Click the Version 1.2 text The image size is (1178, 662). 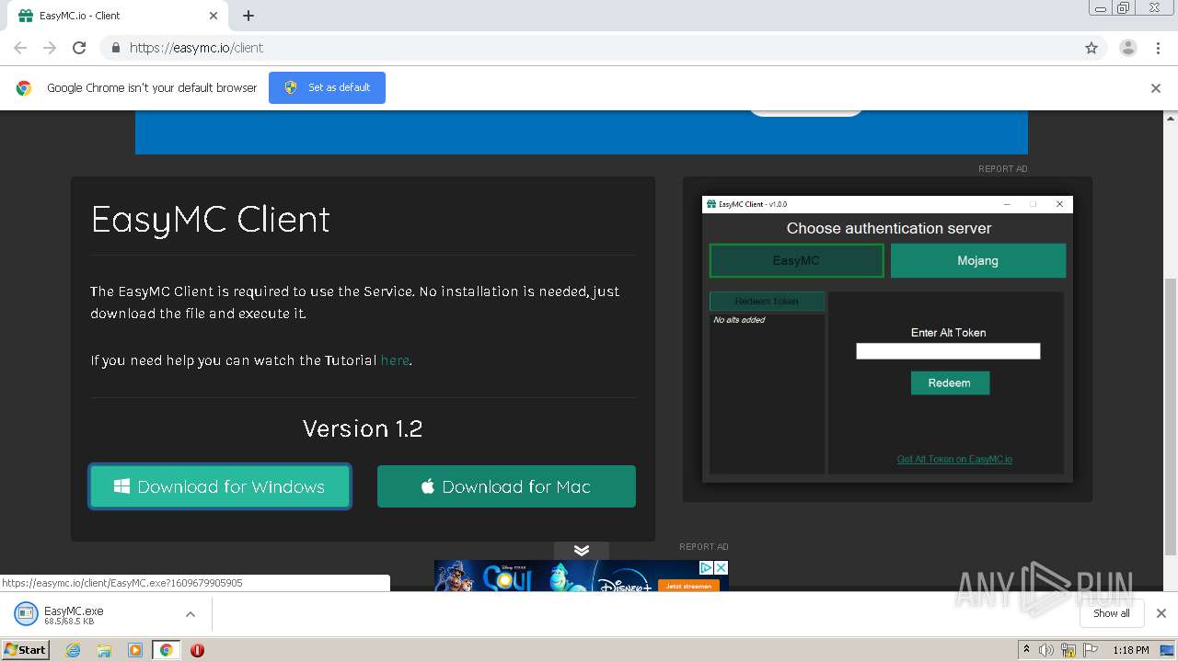click(363, 428)
